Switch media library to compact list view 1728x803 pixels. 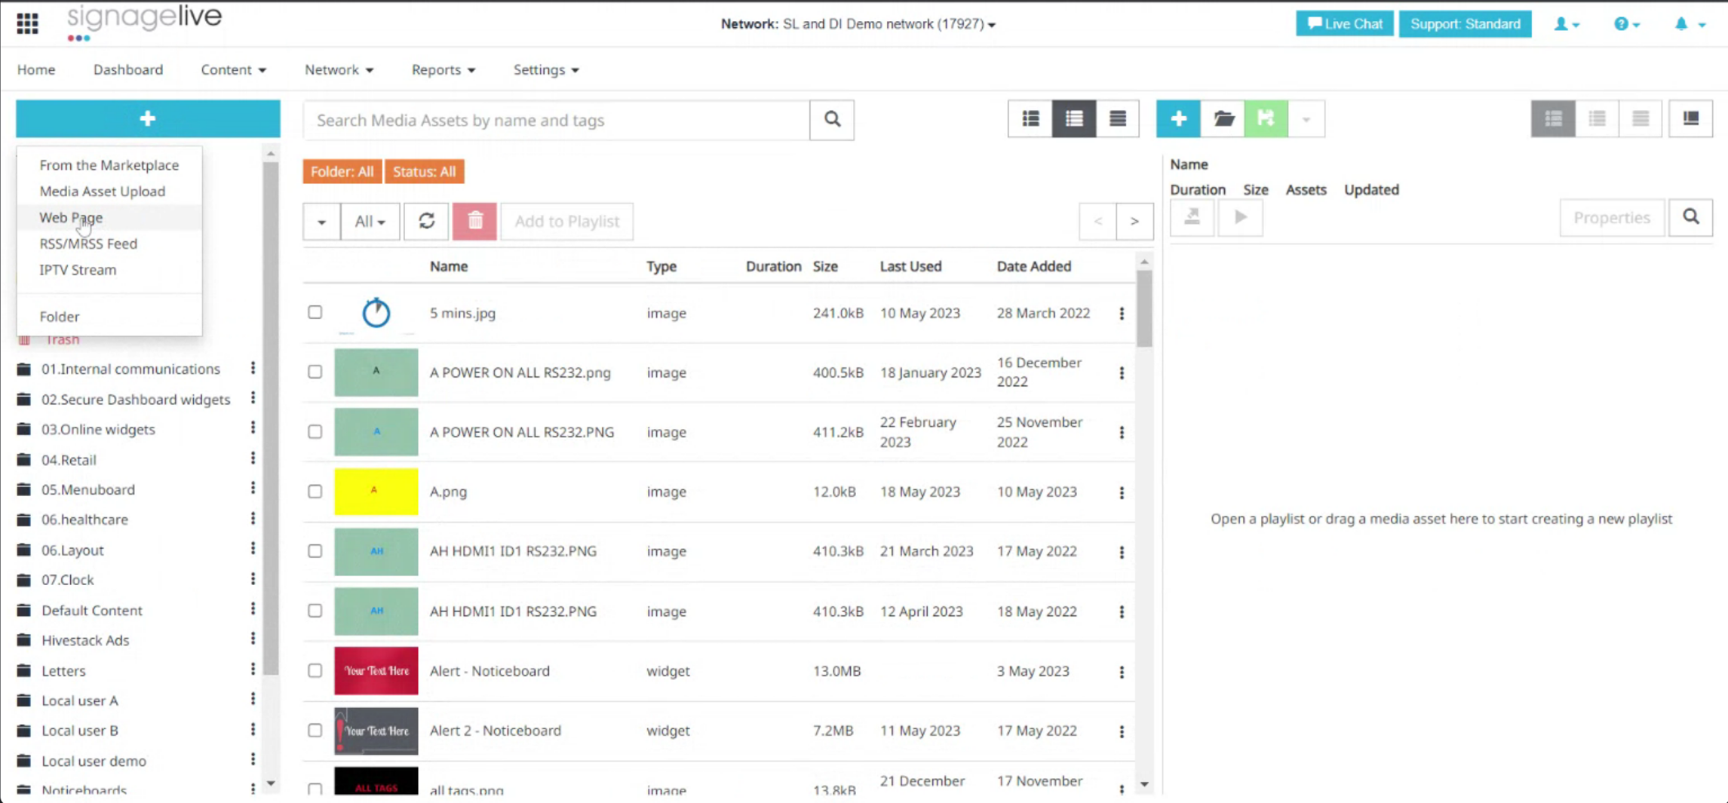click(1117, 118)
